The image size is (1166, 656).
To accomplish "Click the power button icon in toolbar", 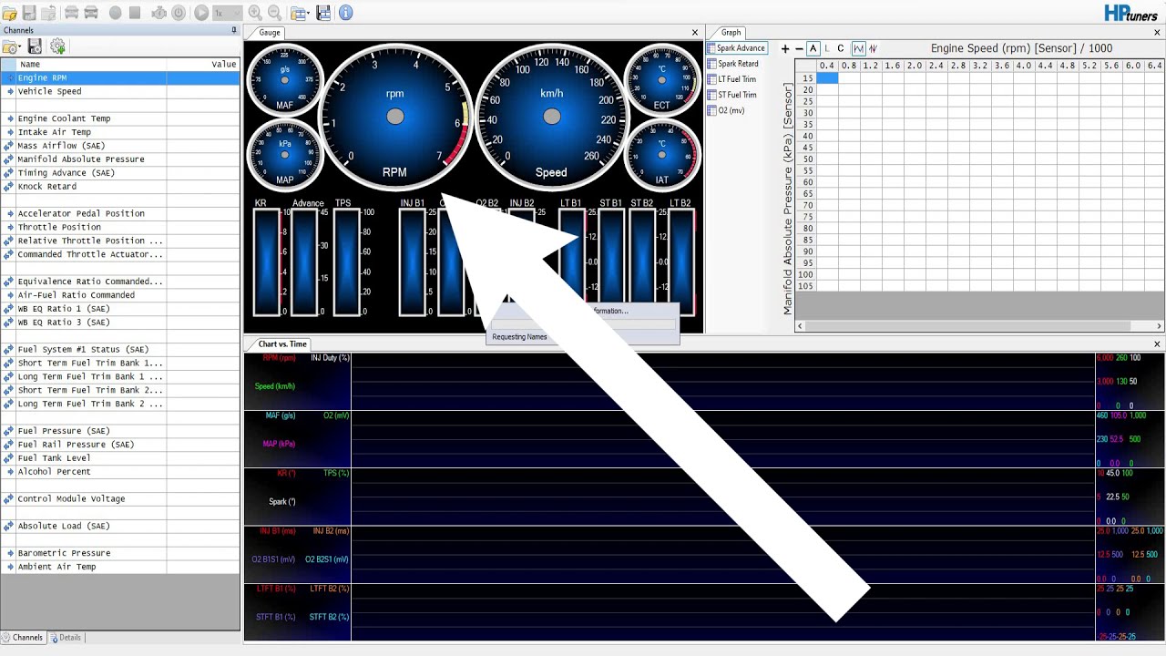I will [179, 13].
